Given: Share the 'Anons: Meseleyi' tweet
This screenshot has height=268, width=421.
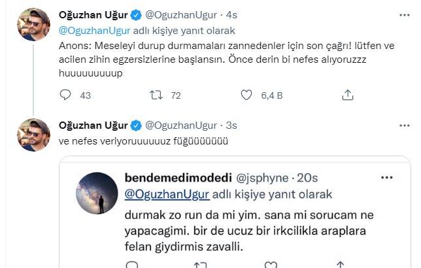Looking at the screenshot, I should pyautogui.click(x=348, y=95).
